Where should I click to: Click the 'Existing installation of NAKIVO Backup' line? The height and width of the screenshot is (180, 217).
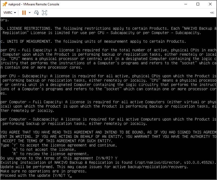109,162
